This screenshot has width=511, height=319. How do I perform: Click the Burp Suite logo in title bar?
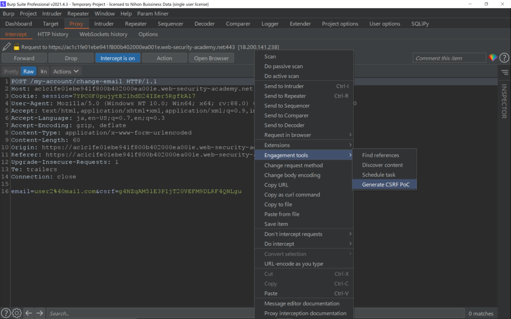coord(3,4)
